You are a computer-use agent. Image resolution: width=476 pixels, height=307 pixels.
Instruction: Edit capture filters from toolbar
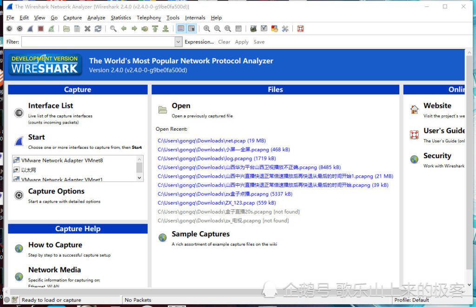pos(253,28)
